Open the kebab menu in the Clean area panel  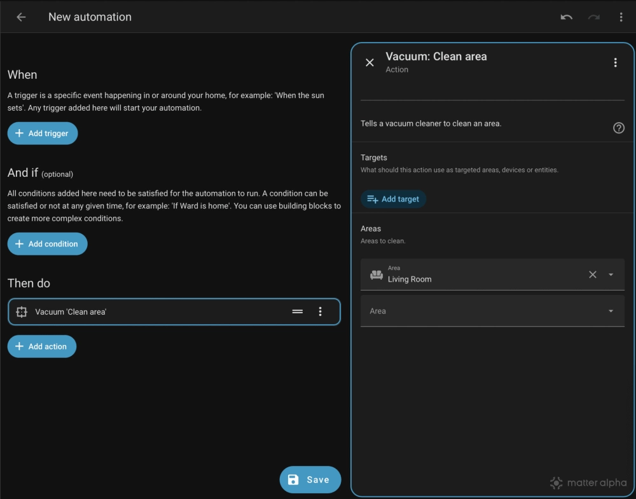click(615, 62)
